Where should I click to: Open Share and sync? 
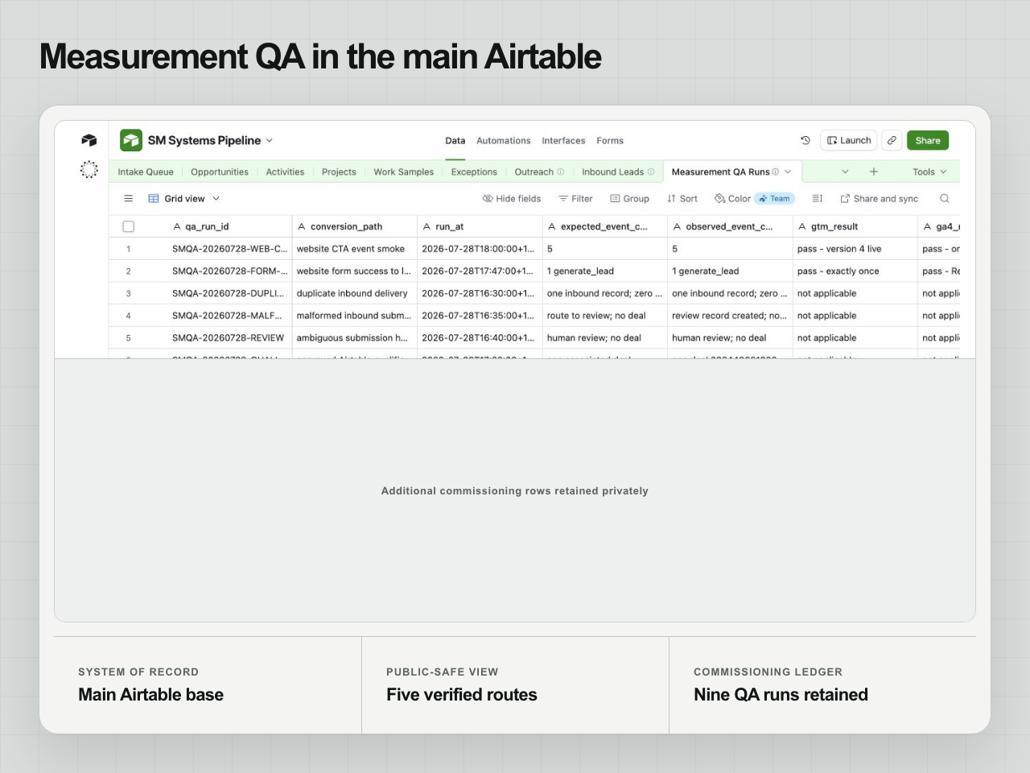point(879,198)
